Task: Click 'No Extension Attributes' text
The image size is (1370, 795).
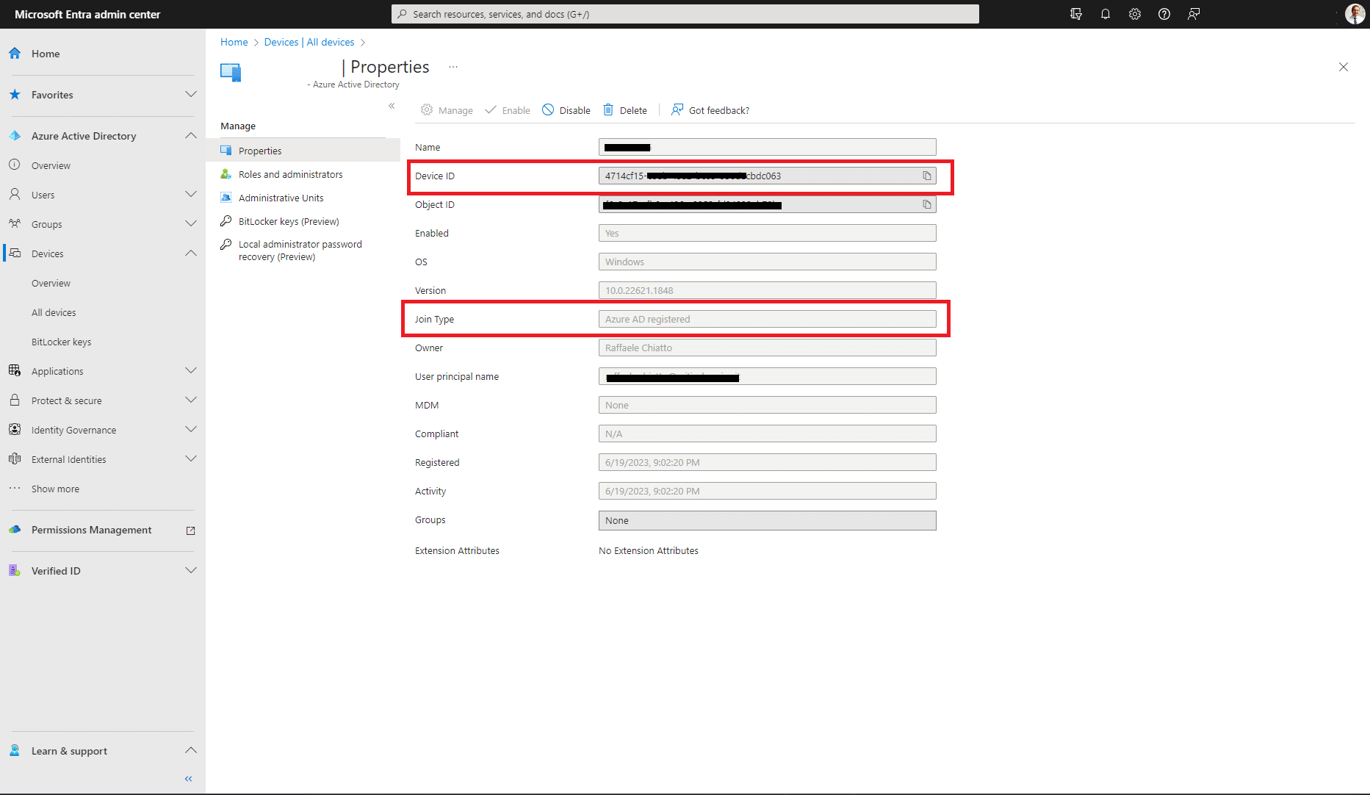Action: pyautogui.click(x=649, y=550)
